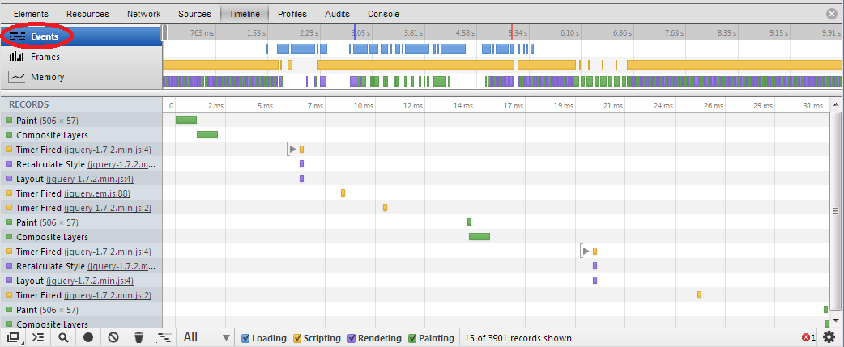This screenshot has height=347, width=844.
Task: Click the red marker near 5.34 s
Action: (x=511, y=33)
